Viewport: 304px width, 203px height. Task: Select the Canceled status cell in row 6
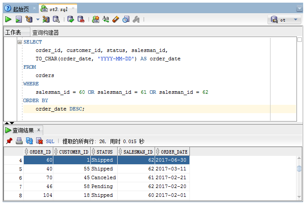pyautogui.click(x=103, y=177)
